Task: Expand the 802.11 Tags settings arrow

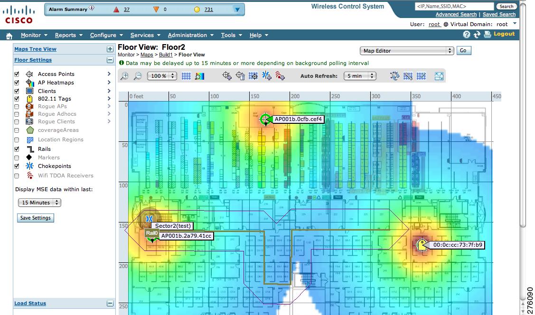Action: 109,99
